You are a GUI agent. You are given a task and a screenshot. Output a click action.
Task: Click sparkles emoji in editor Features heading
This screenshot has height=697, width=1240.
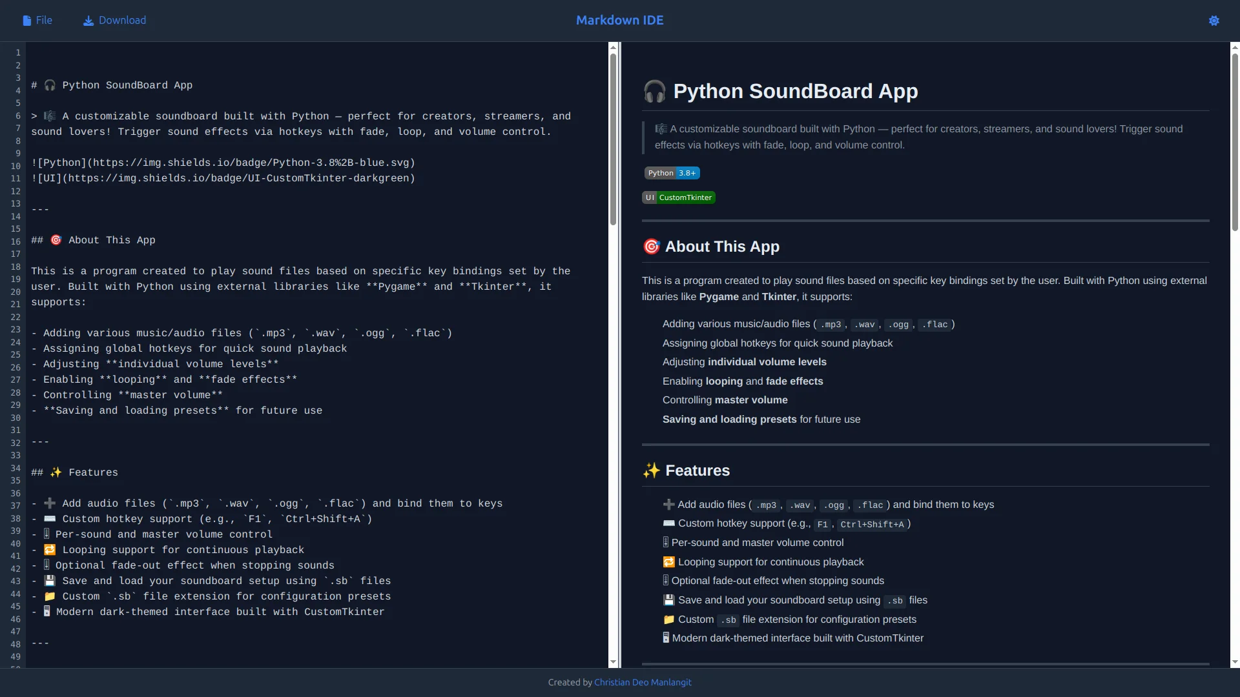(56, 472)
